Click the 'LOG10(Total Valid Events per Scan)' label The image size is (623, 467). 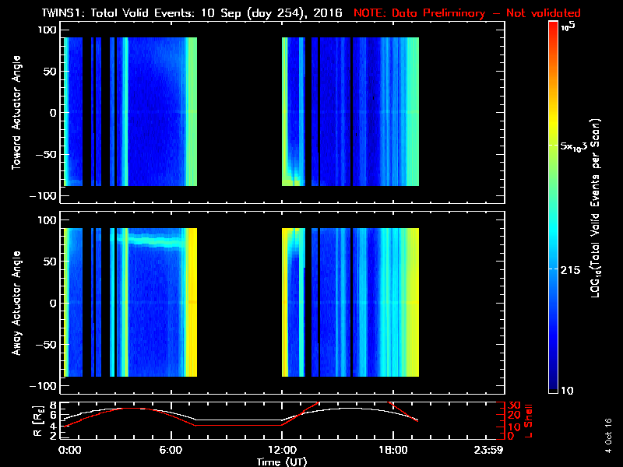tap(595, 208)
